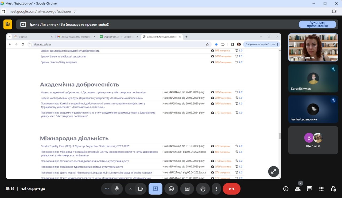Screen dimensions: 342x198
Task: Open Положення про Українсько-азербайджанський центр link
Action: [85, 161]
